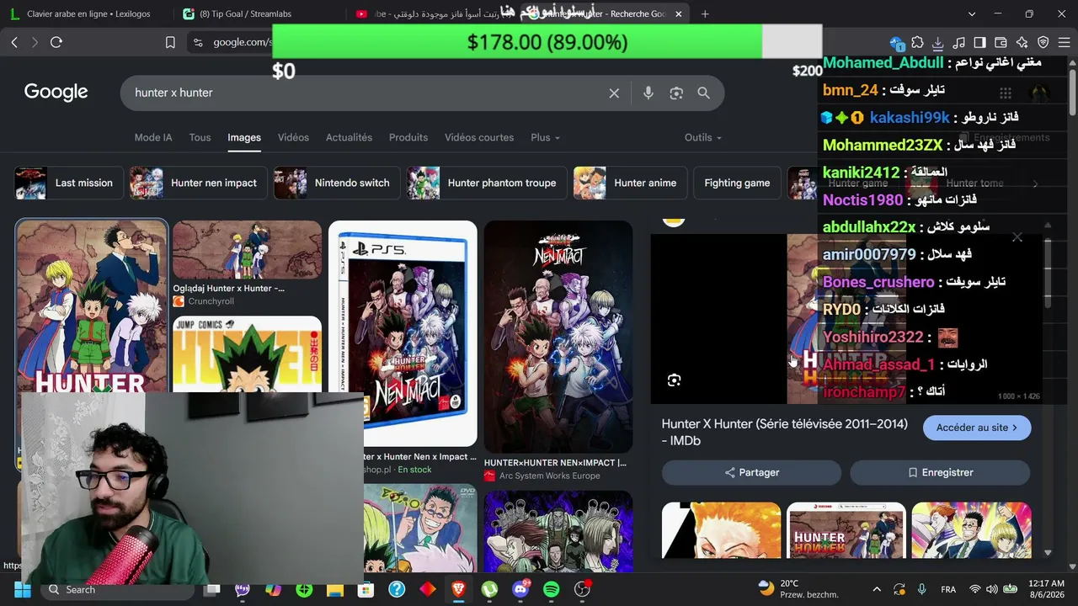Open the browser tab search chevron

coord(972,13)
